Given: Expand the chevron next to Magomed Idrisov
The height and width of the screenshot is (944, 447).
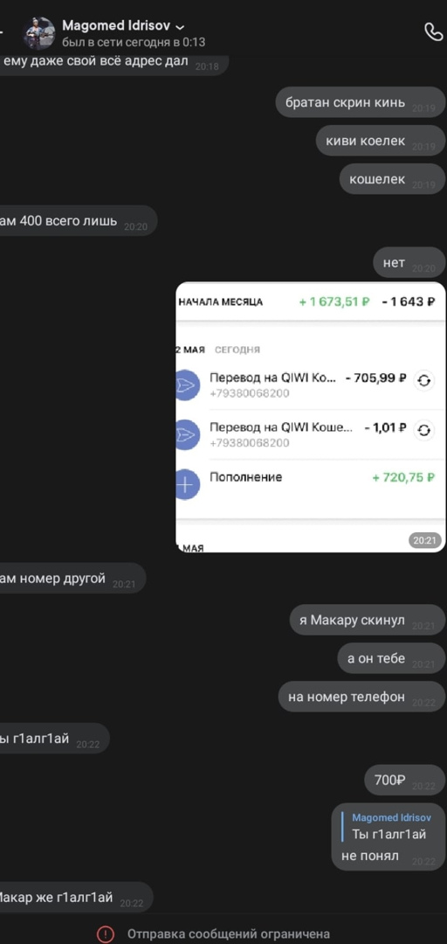Looking at the screenshot, I should point(179,27).
